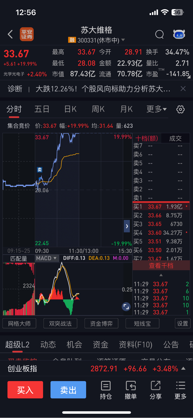Open 查看千档 button
The height and width of the screenshot is (418, 193).
click(x=161, y=266)
